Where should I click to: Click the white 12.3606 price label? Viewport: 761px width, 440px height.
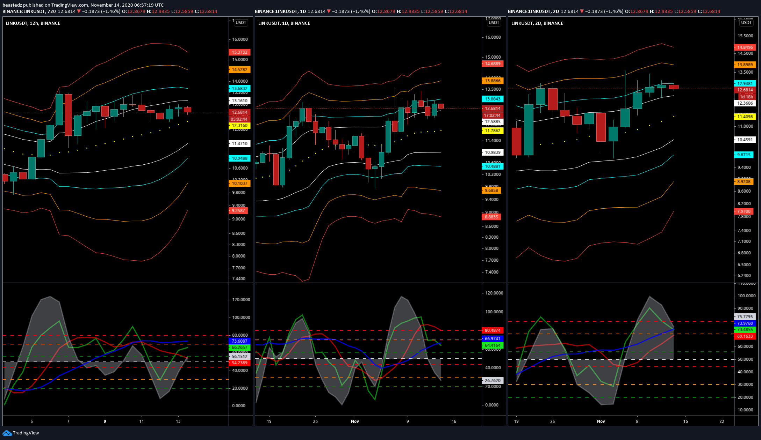coord(745,103)
